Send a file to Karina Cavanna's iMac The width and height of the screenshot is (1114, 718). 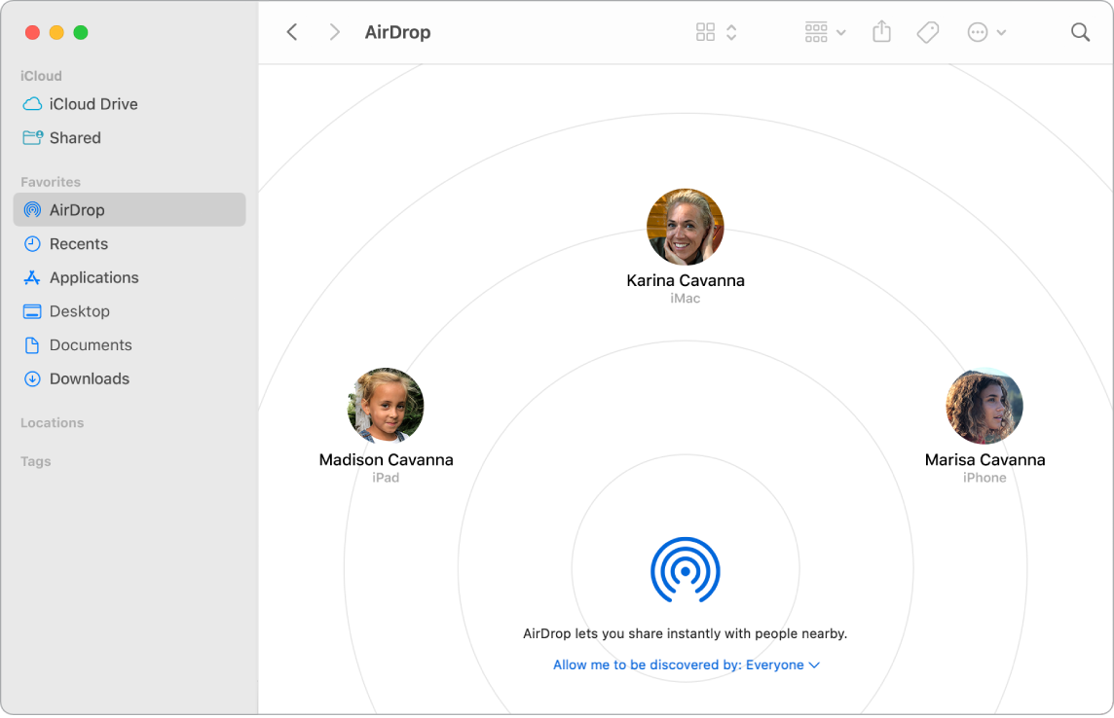pos(686,227)
